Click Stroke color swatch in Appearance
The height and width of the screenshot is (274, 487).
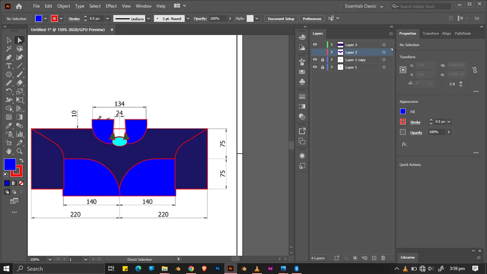click(403, 122)
